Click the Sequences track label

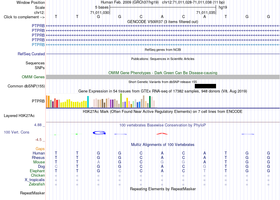coord(35,63)
